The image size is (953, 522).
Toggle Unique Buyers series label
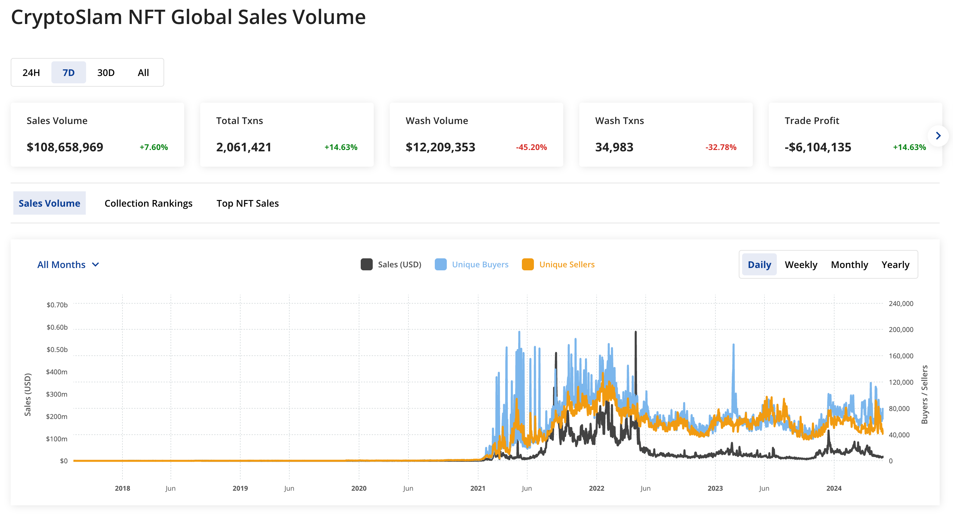click(480, 264)
